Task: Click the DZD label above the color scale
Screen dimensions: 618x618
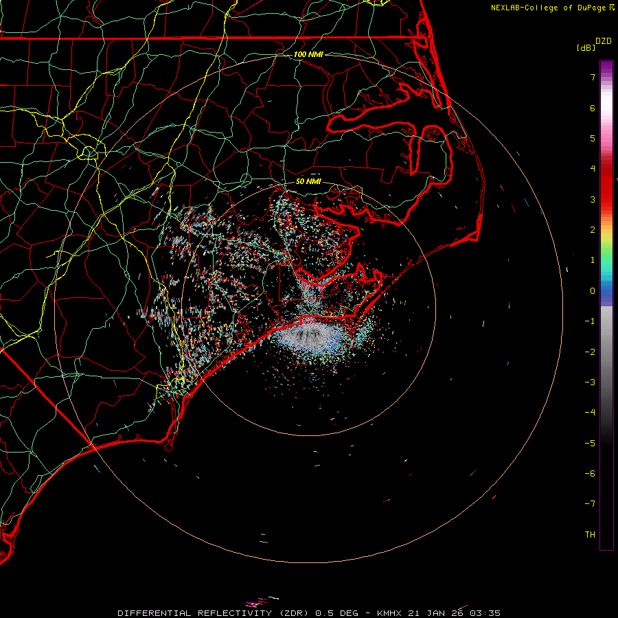Action: pos(604,41)
